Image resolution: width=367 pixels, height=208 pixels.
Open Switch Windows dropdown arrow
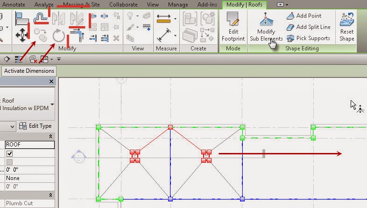point(51,59)
